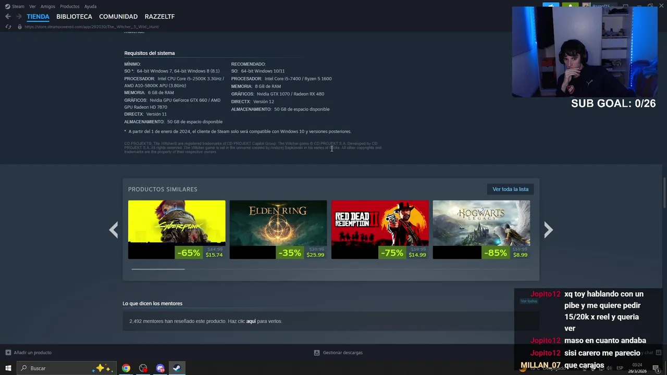
Task: Go back with the left arrow
Action: point(8,17)
